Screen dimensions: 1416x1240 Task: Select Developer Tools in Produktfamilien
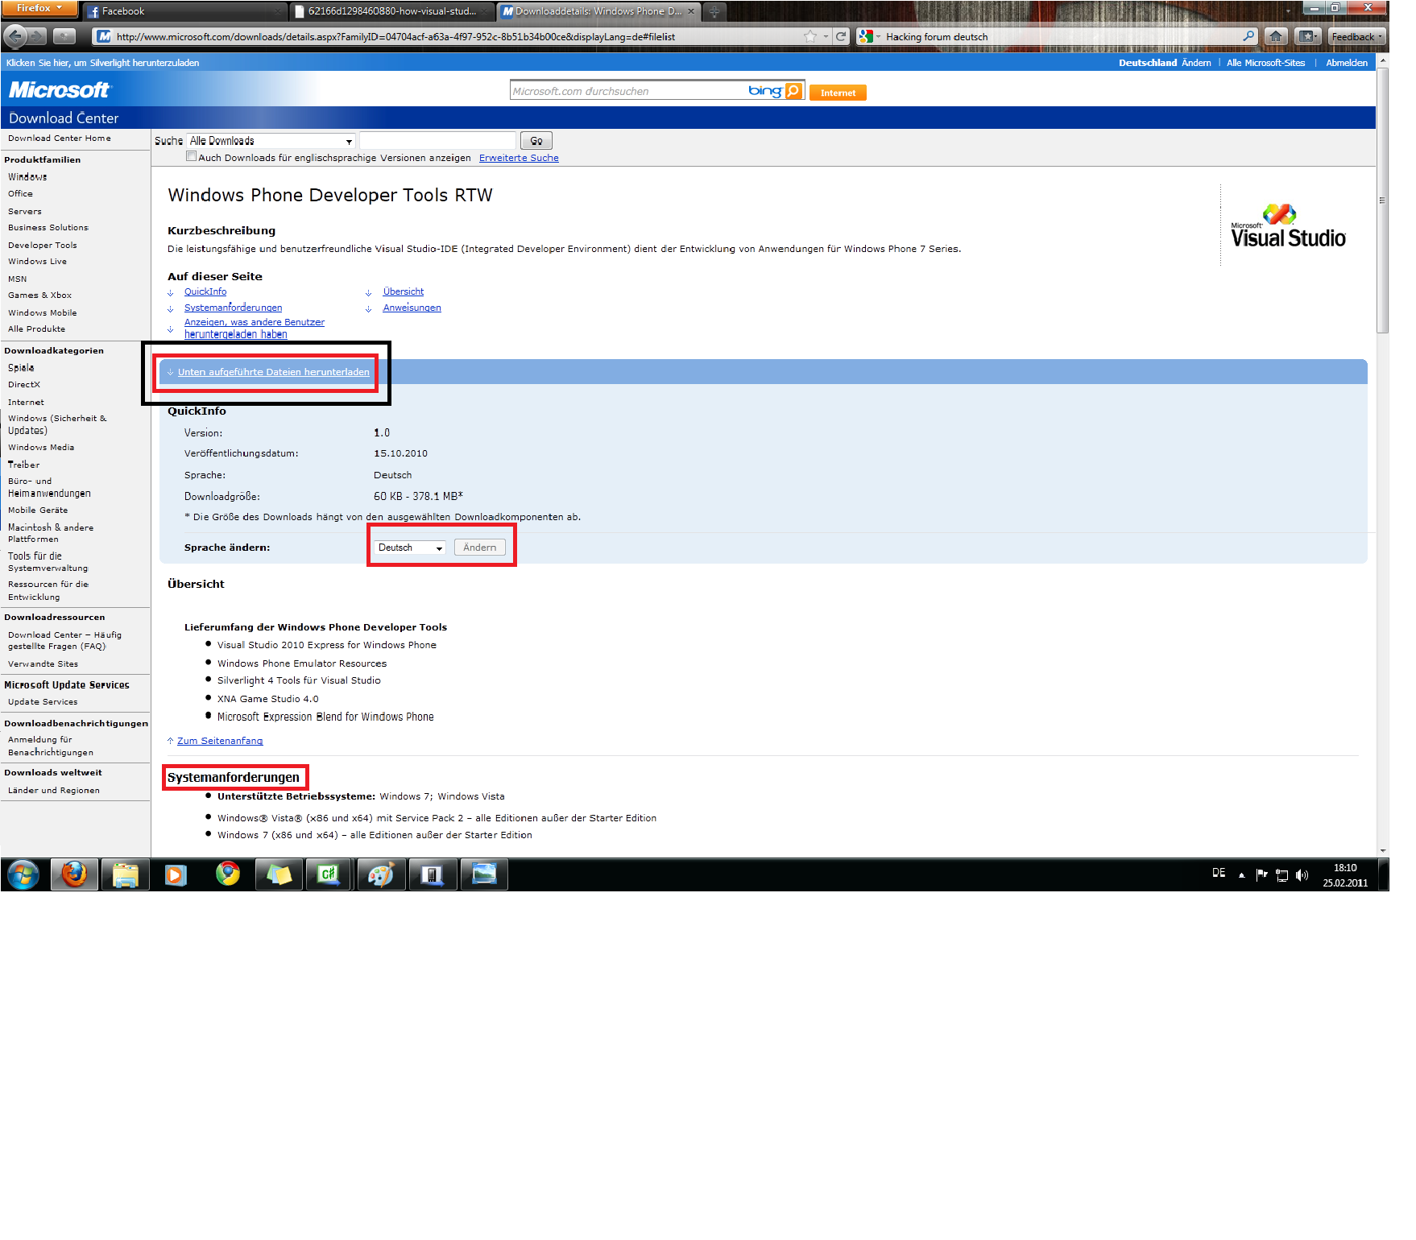pyautogui.click(x=43, y=246)
